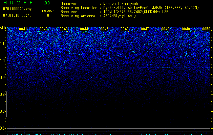This screenshot has width=213, height=135.
Task: Select the ICOM IC-575 53.7492 MHz USB text
Action: pos(136,12)
